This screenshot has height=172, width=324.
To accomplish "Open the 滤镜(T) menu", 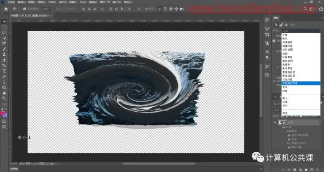I will pyautogui.click(x=73, y=2).
